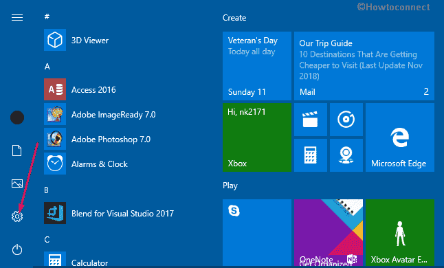This screenshot has width=444, height=268.
Task: Open the Groove Music disc tile
Action: 346,120
